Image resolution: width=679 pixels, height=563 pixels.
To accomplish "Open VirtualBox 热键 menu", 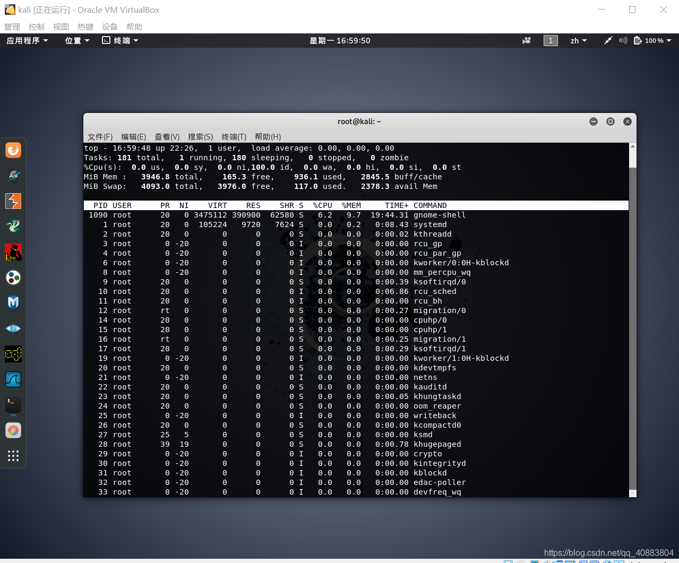I will [85, 27].
